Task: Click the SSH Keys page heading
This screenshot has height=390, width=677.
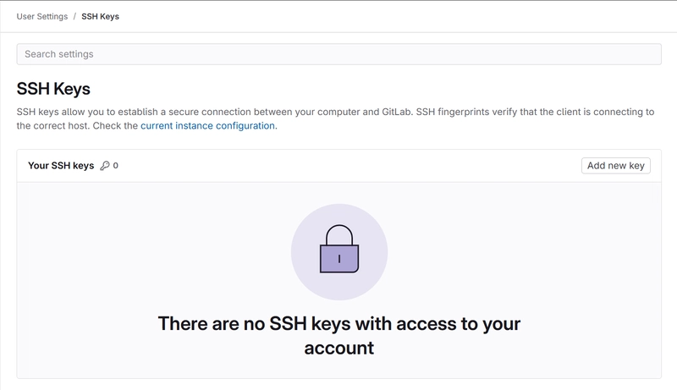Action: 53,89
